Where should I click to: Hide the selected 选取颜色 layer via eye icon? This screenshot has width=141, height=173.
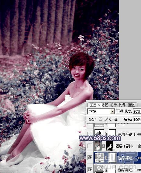[90, 158]
